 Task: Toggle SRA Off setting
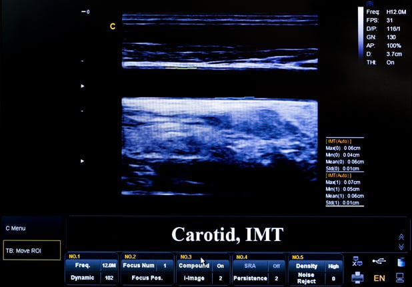(276, 266)
